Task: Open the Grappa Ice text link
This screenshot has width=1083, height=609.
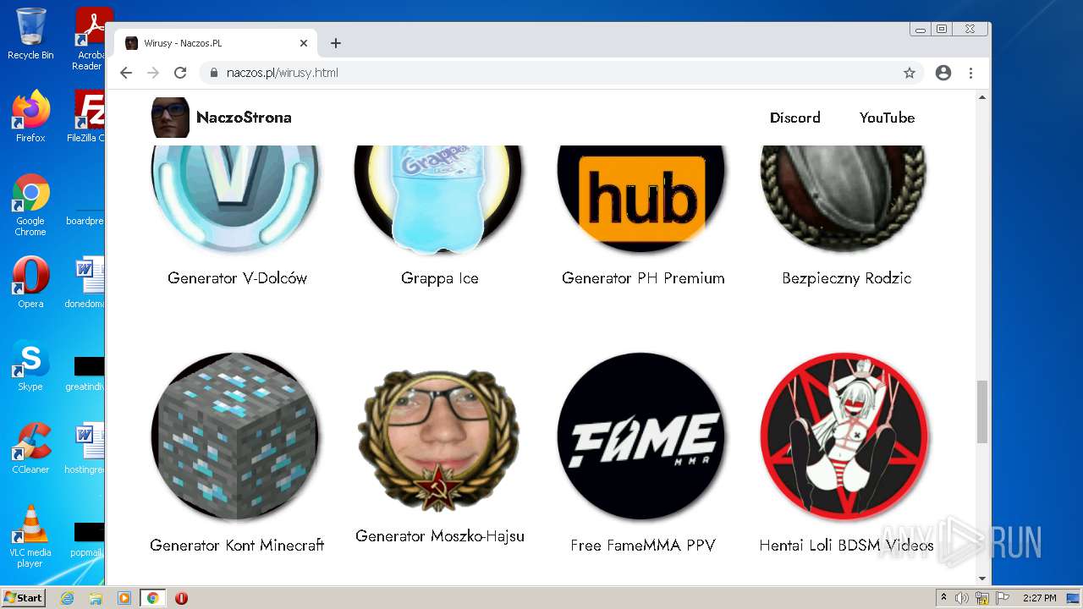Action: click(440, 278)
